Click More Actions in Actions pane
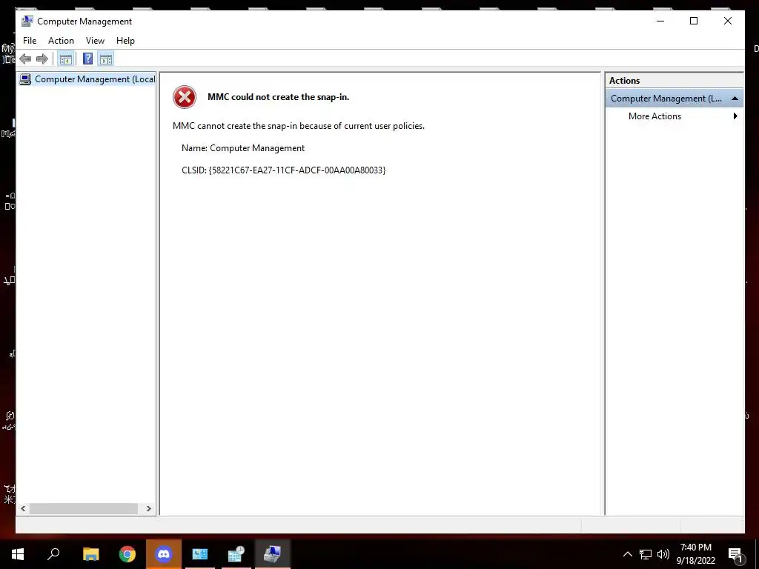Image resolution: width=759 pixels, height=569 pixels. coord(654,116)
